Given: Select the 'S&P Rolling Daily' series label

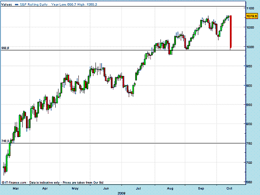Looking at the screenshot, I should coord(34,4).
